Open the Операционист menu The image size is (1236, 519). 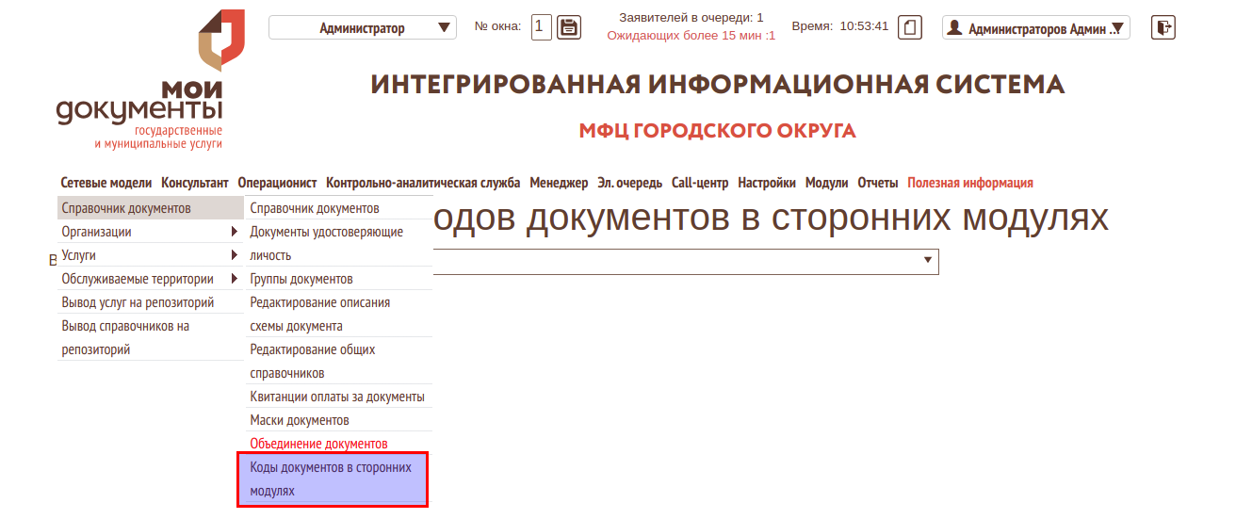[277, 183]
